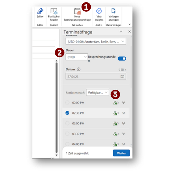Click the date field 27.04.23
Viewport: 171px width, 171px height.
click(x=96, y=76)
